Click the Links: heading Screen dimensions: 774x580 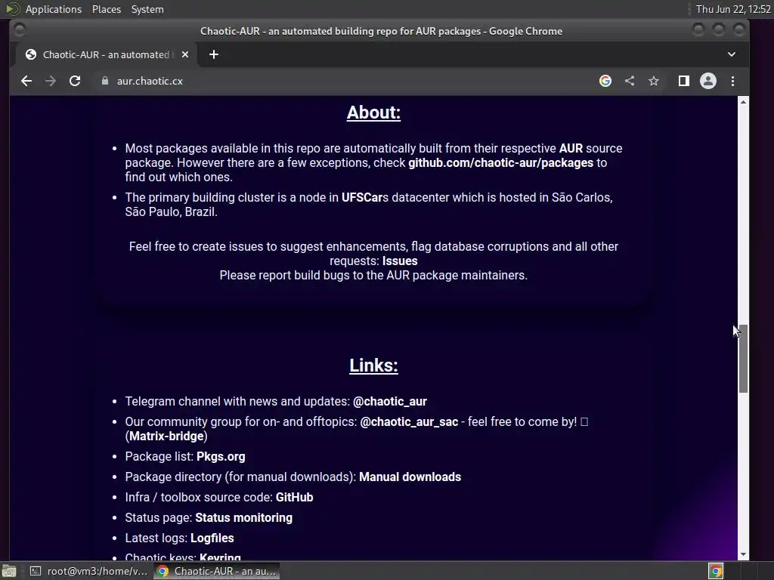click(x=373, y=366)
